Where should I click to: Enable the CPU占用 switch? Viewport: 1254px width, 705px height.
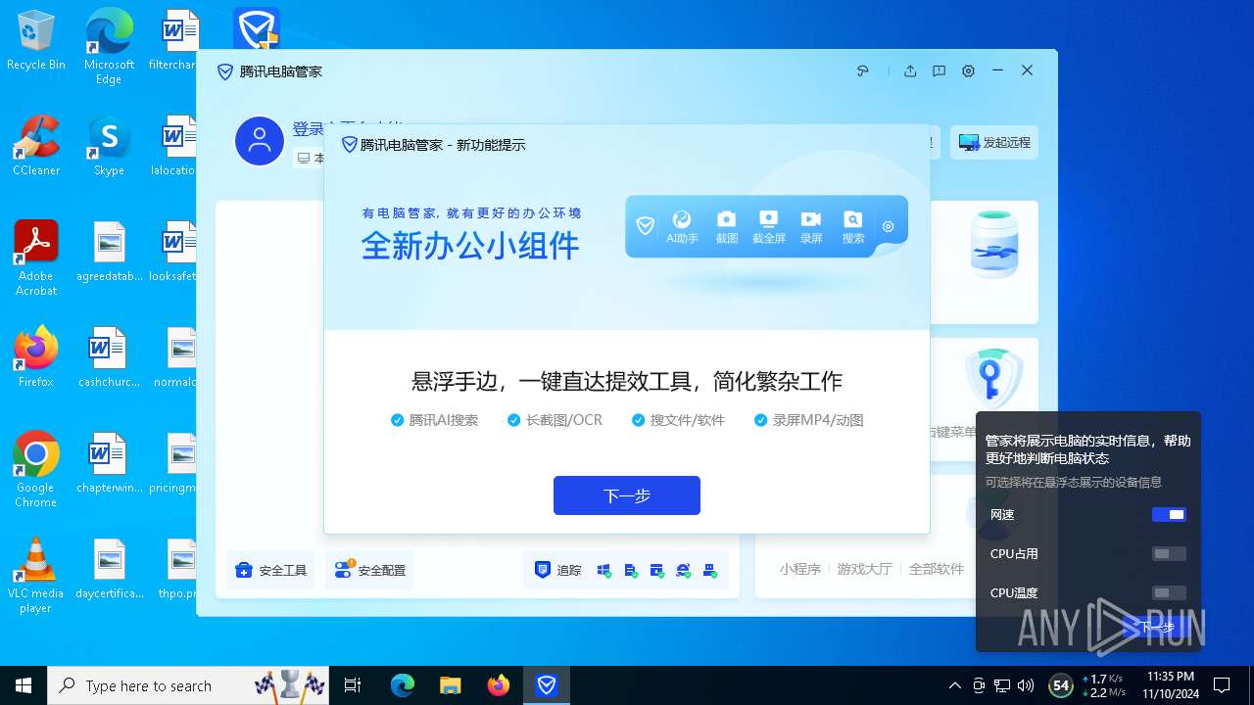tap(1169, 554)
